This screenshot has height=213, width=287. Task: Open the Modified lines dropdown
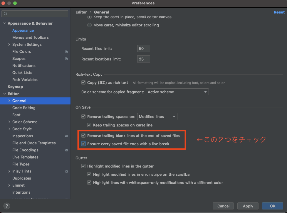click(157, 117)
